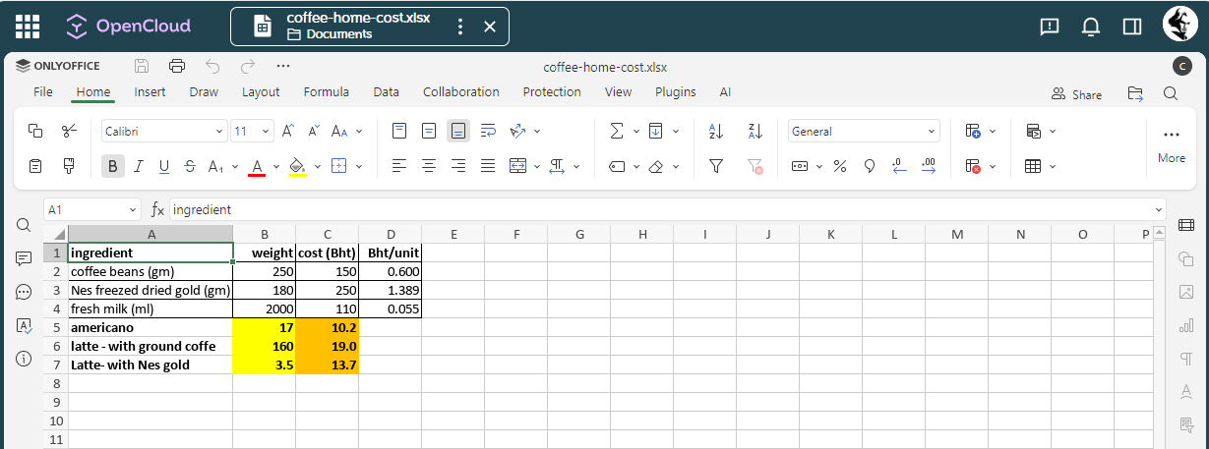Screen dimensions: 1209x449
Task: Click the Percent style icon
Action: pyautogui.click(x=839, y=166)
